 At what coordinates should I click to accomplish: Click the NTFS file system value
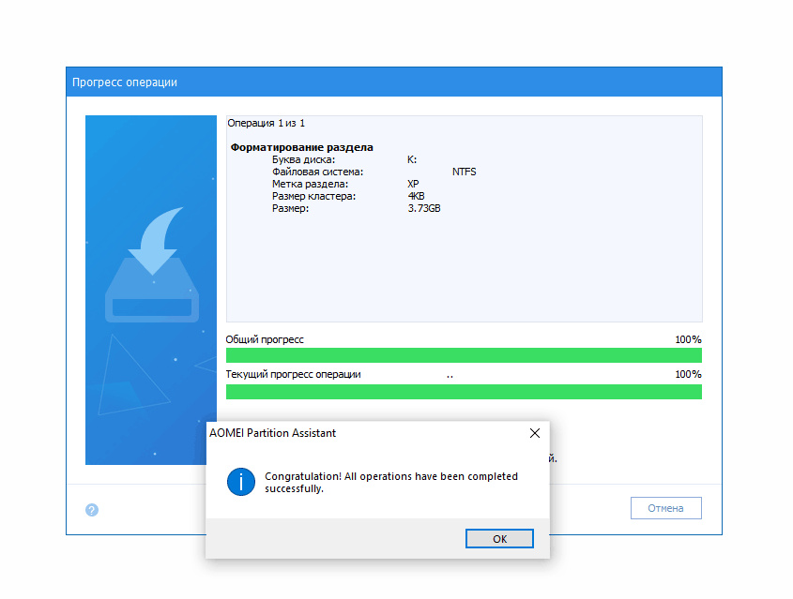tap(464, 172)
